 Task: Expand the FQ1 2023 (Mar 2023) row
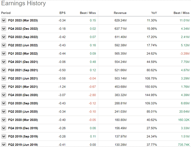point(4,20)
